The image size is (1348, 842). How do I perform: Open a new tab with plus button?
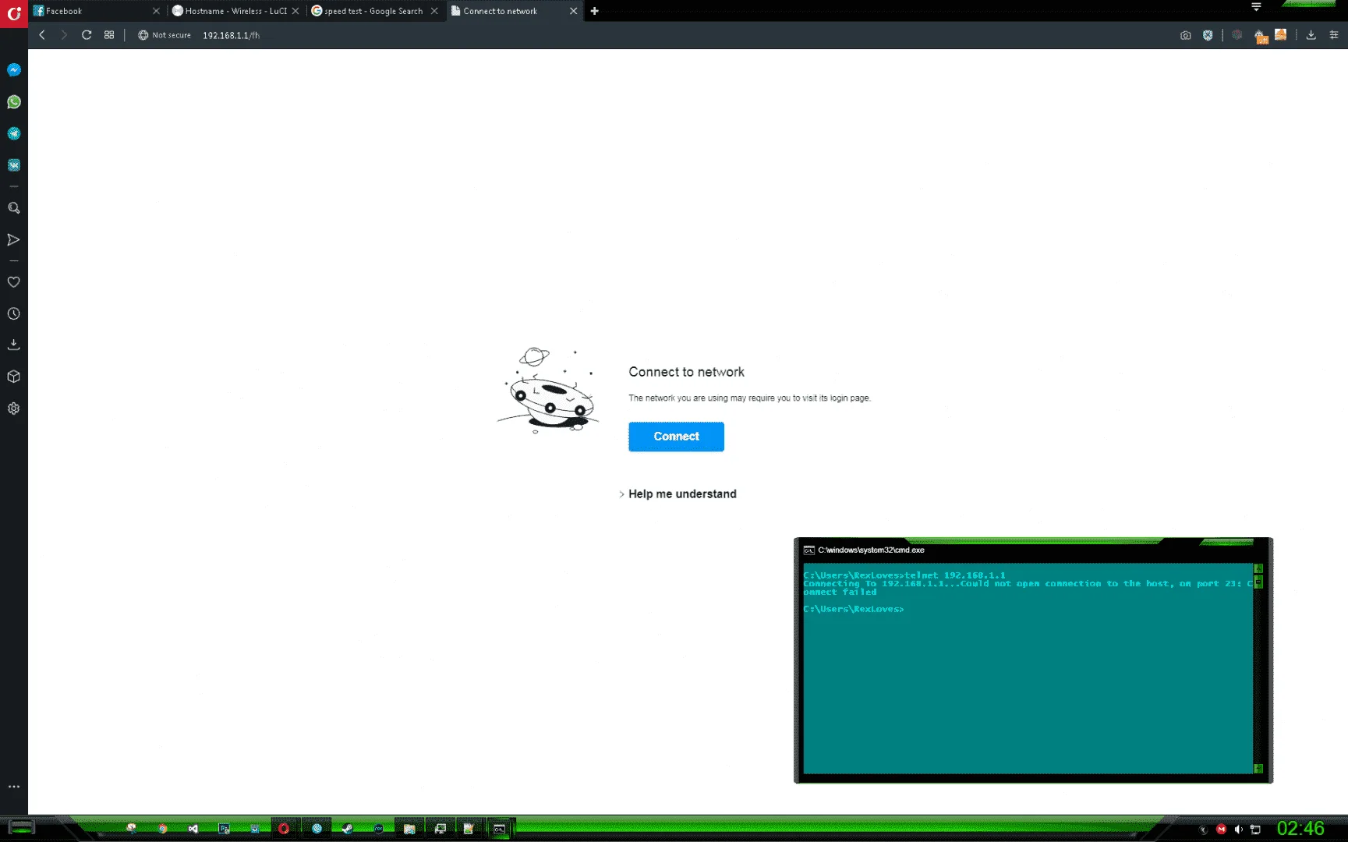click(x=595, y=11)
